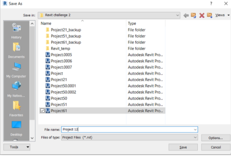Expand the Save in folder dropdown
Screen dimensions: 231x158
(177, 15)
